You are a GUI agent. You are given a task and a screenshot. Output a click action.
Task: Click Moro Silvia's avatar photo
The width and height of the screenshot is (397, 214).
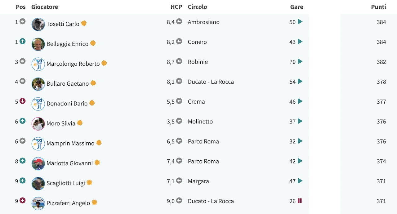pyautogui.click(x=38, y=124)
